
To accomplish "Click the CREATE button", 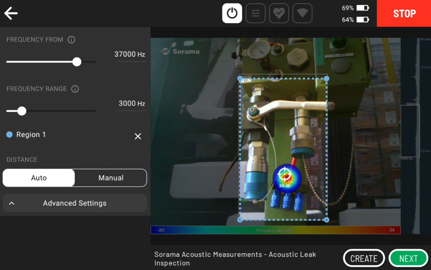I will coord(364,258).
